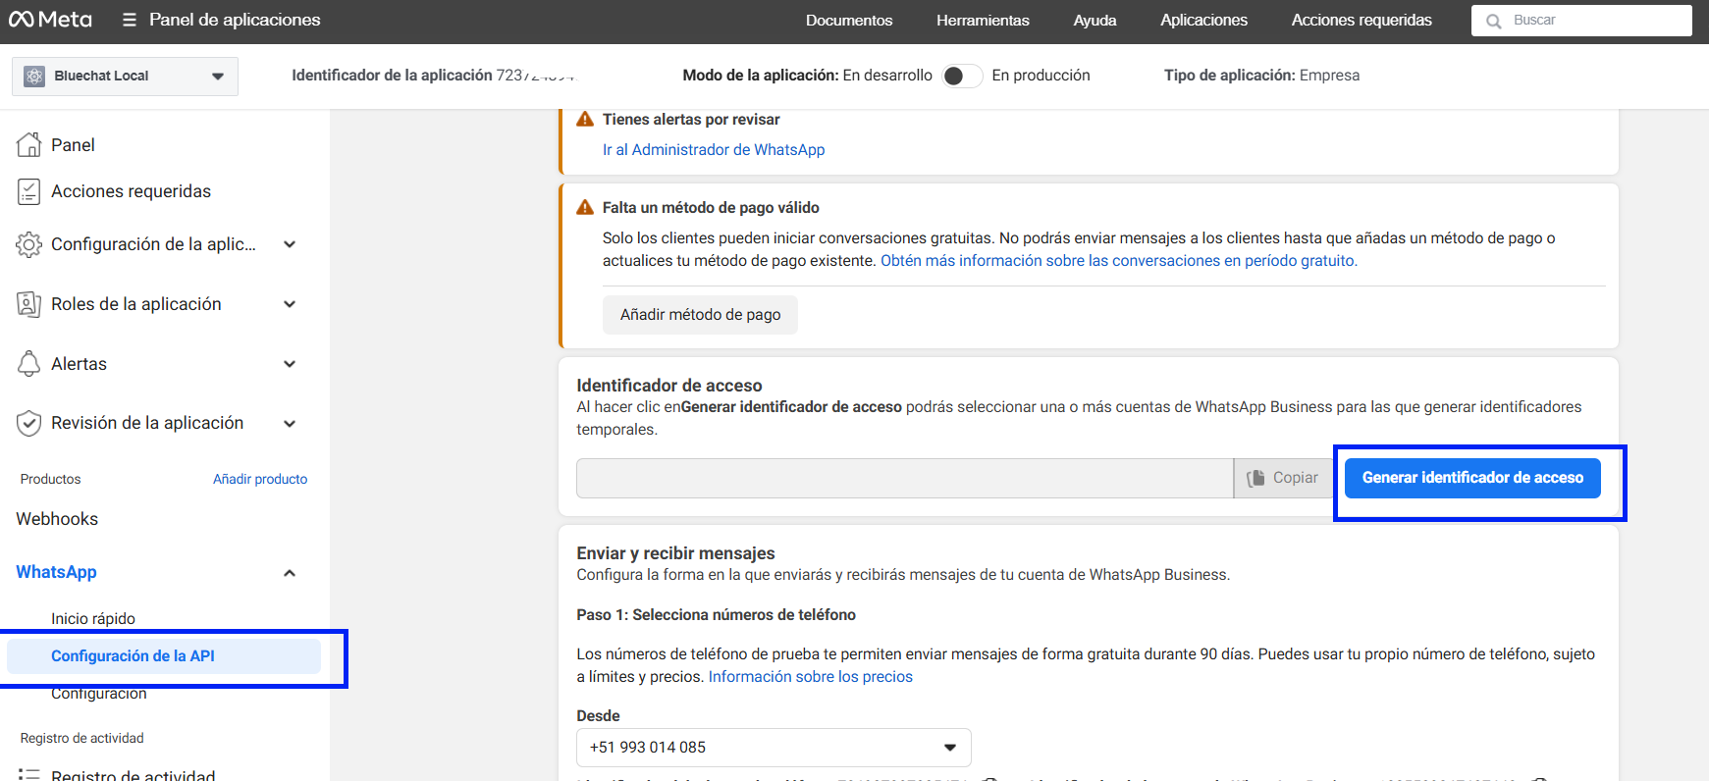This screenshot has width=1709, height=781.
Task: Click the Alertas bell icon
Action: (29, 364)
